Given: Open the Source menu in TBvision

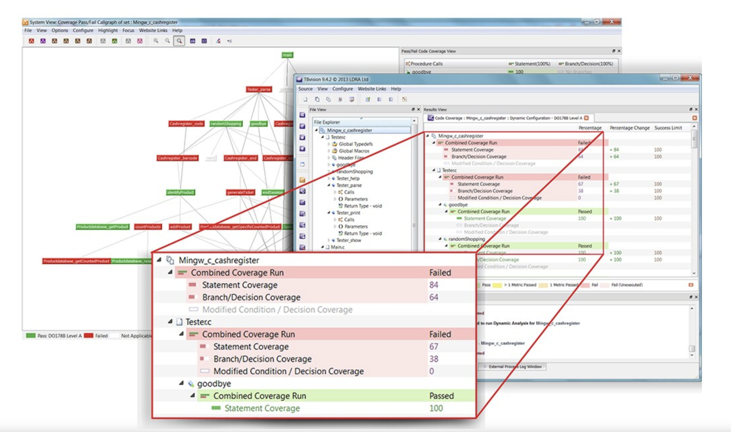Looking at the screenshot, I should pos(305,89).
